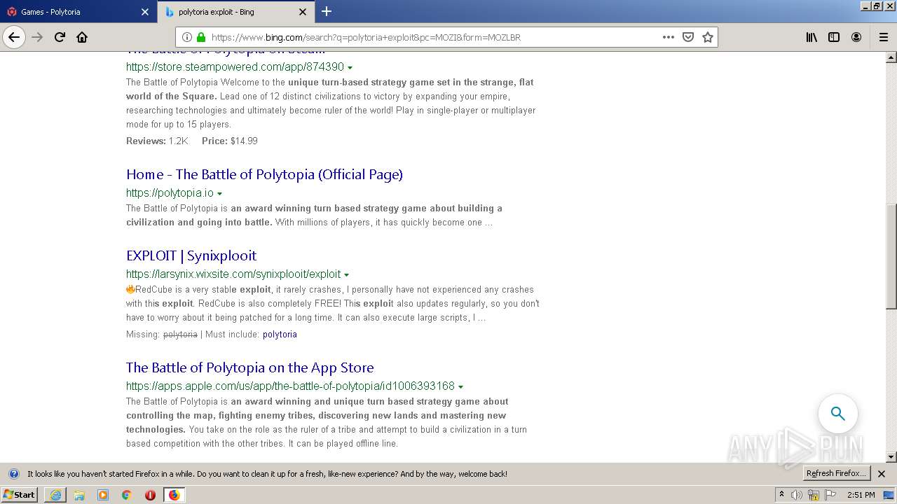Select the polytoria exploit - Bing tab
This screenshot has height=504, width=897.
pyautogui.click(x=235, y=12)
